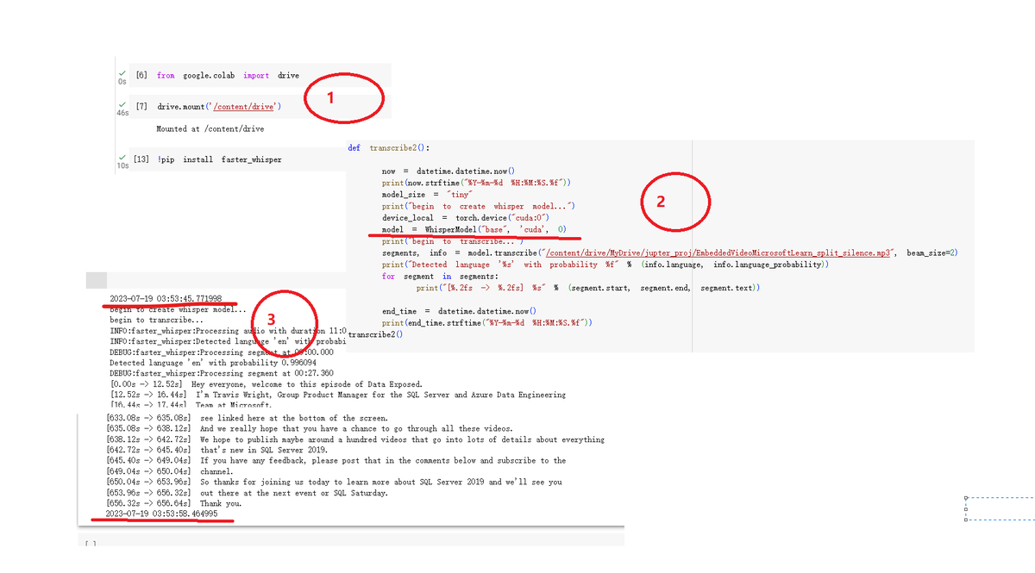
Task: Click the final 'transcribe2()' call line
Action: [376, 334]
